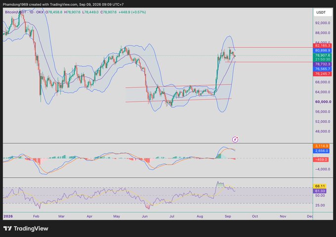Click the 64,000.0 price axis label
This screenshot has width=336, height=237.
pyautogui.click(x=323, y=92)
